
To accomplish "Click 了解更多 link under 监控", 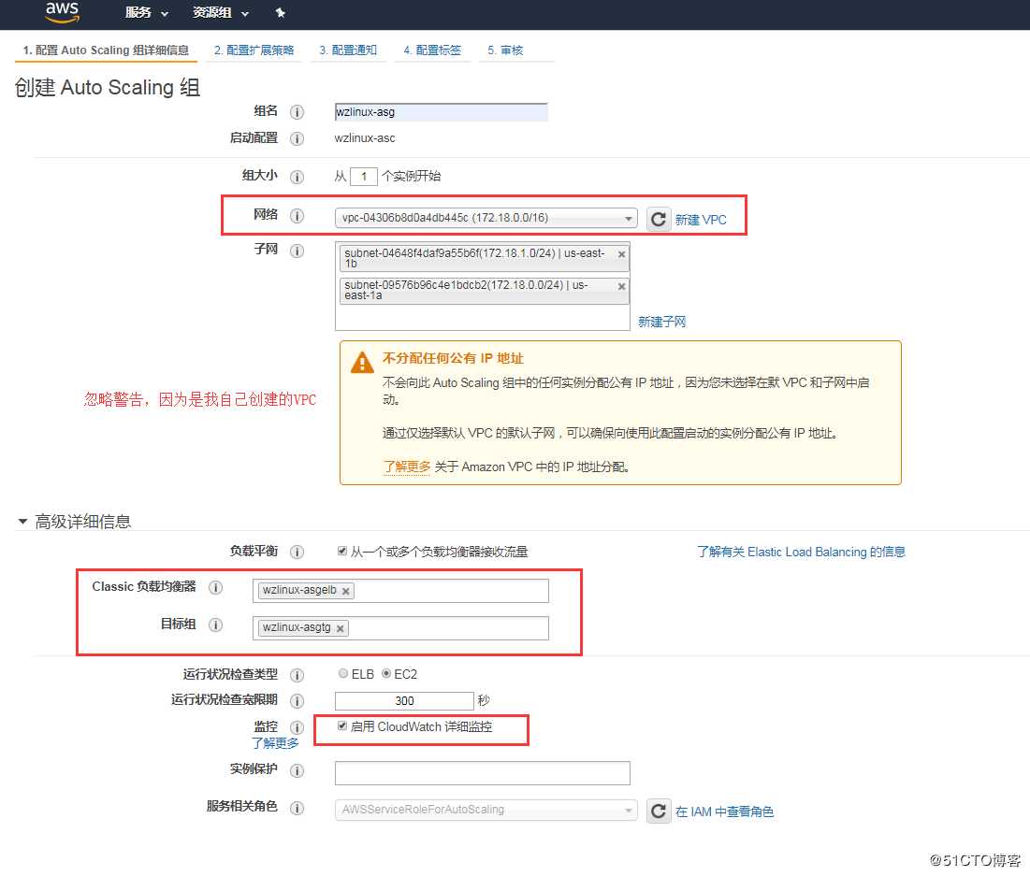I will [275, 743].
